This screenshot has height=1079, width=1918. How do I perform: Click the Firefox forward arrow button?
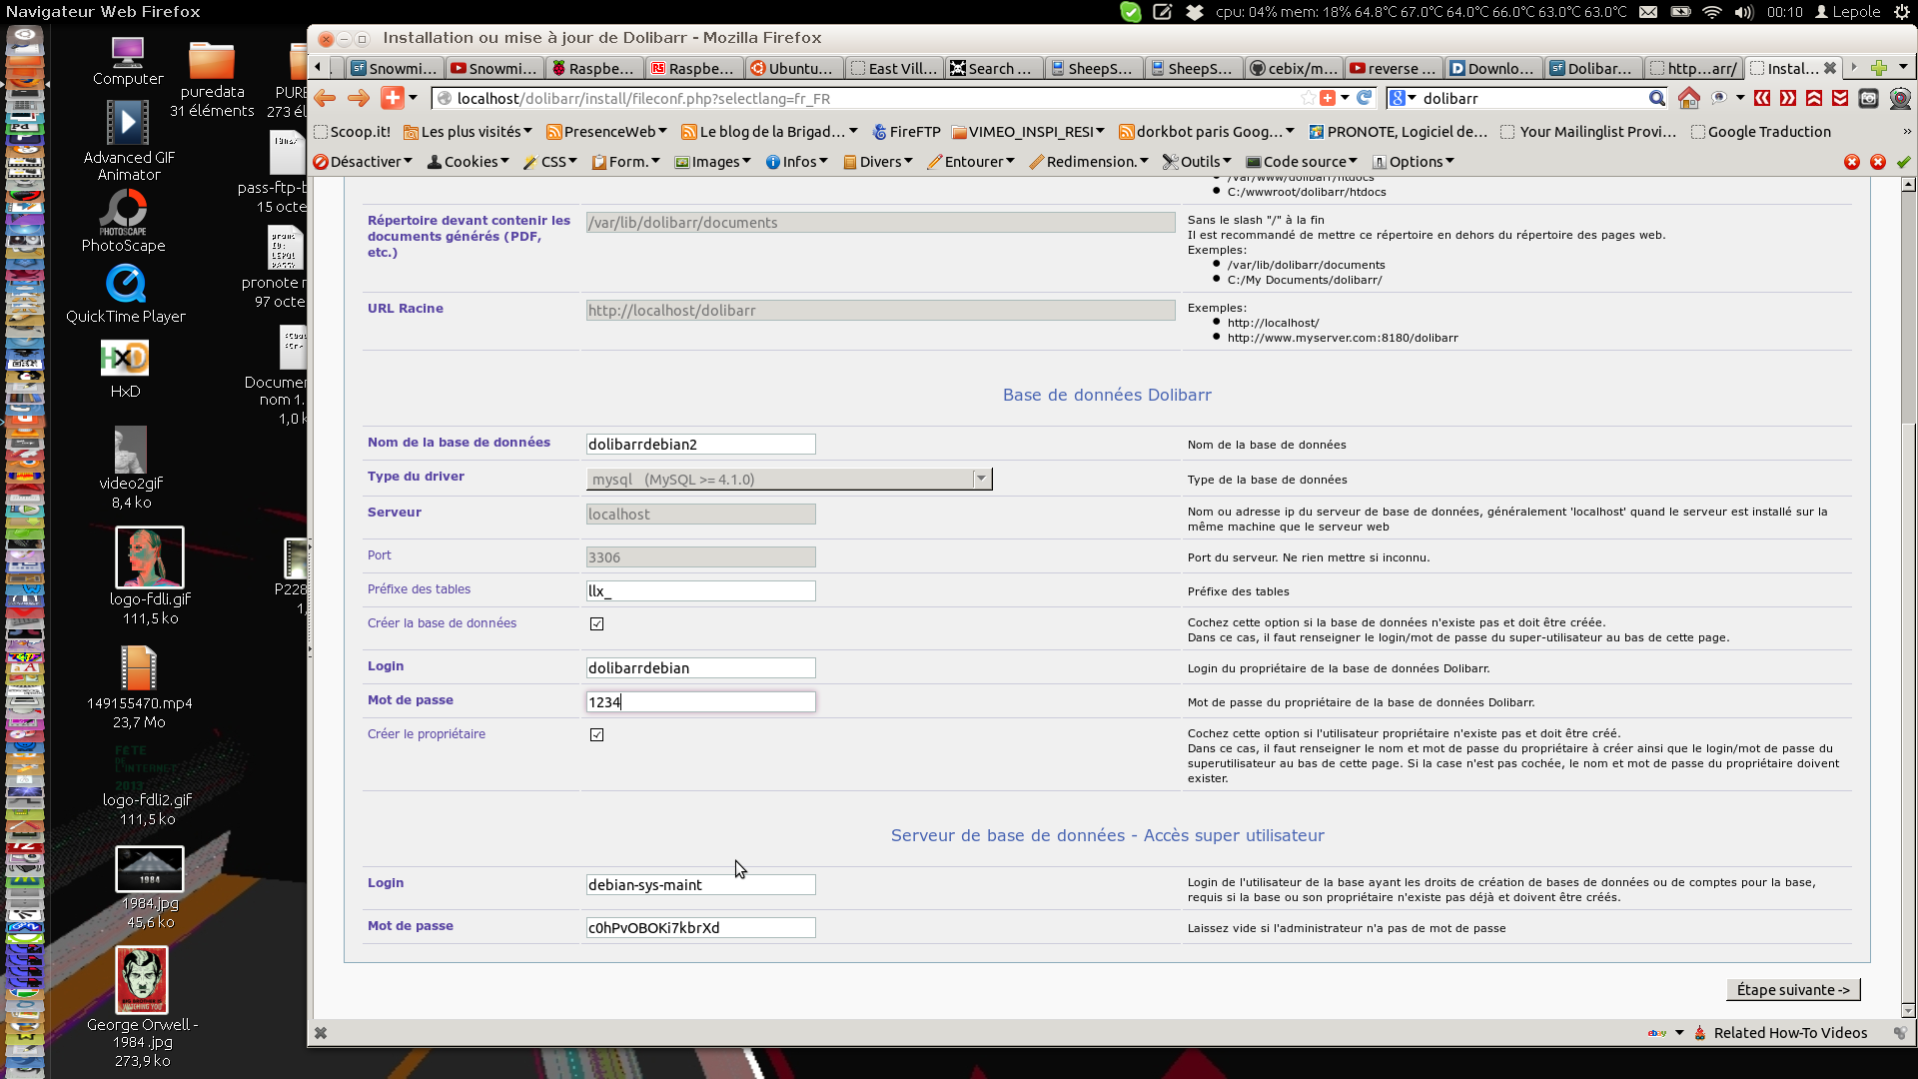(x=358, y=98)
